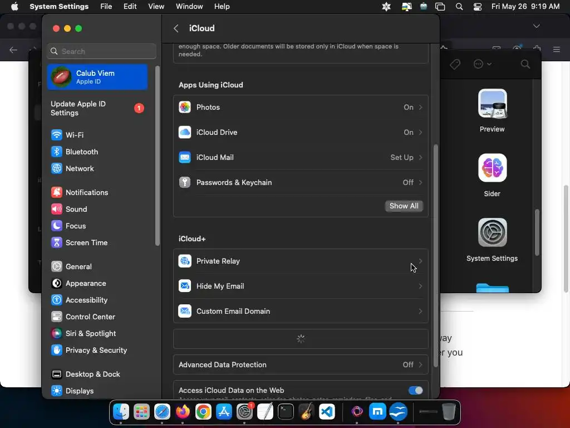Toggle Access iCloud Data on the Web
The image size is (570, 428).
coord(415,391)
